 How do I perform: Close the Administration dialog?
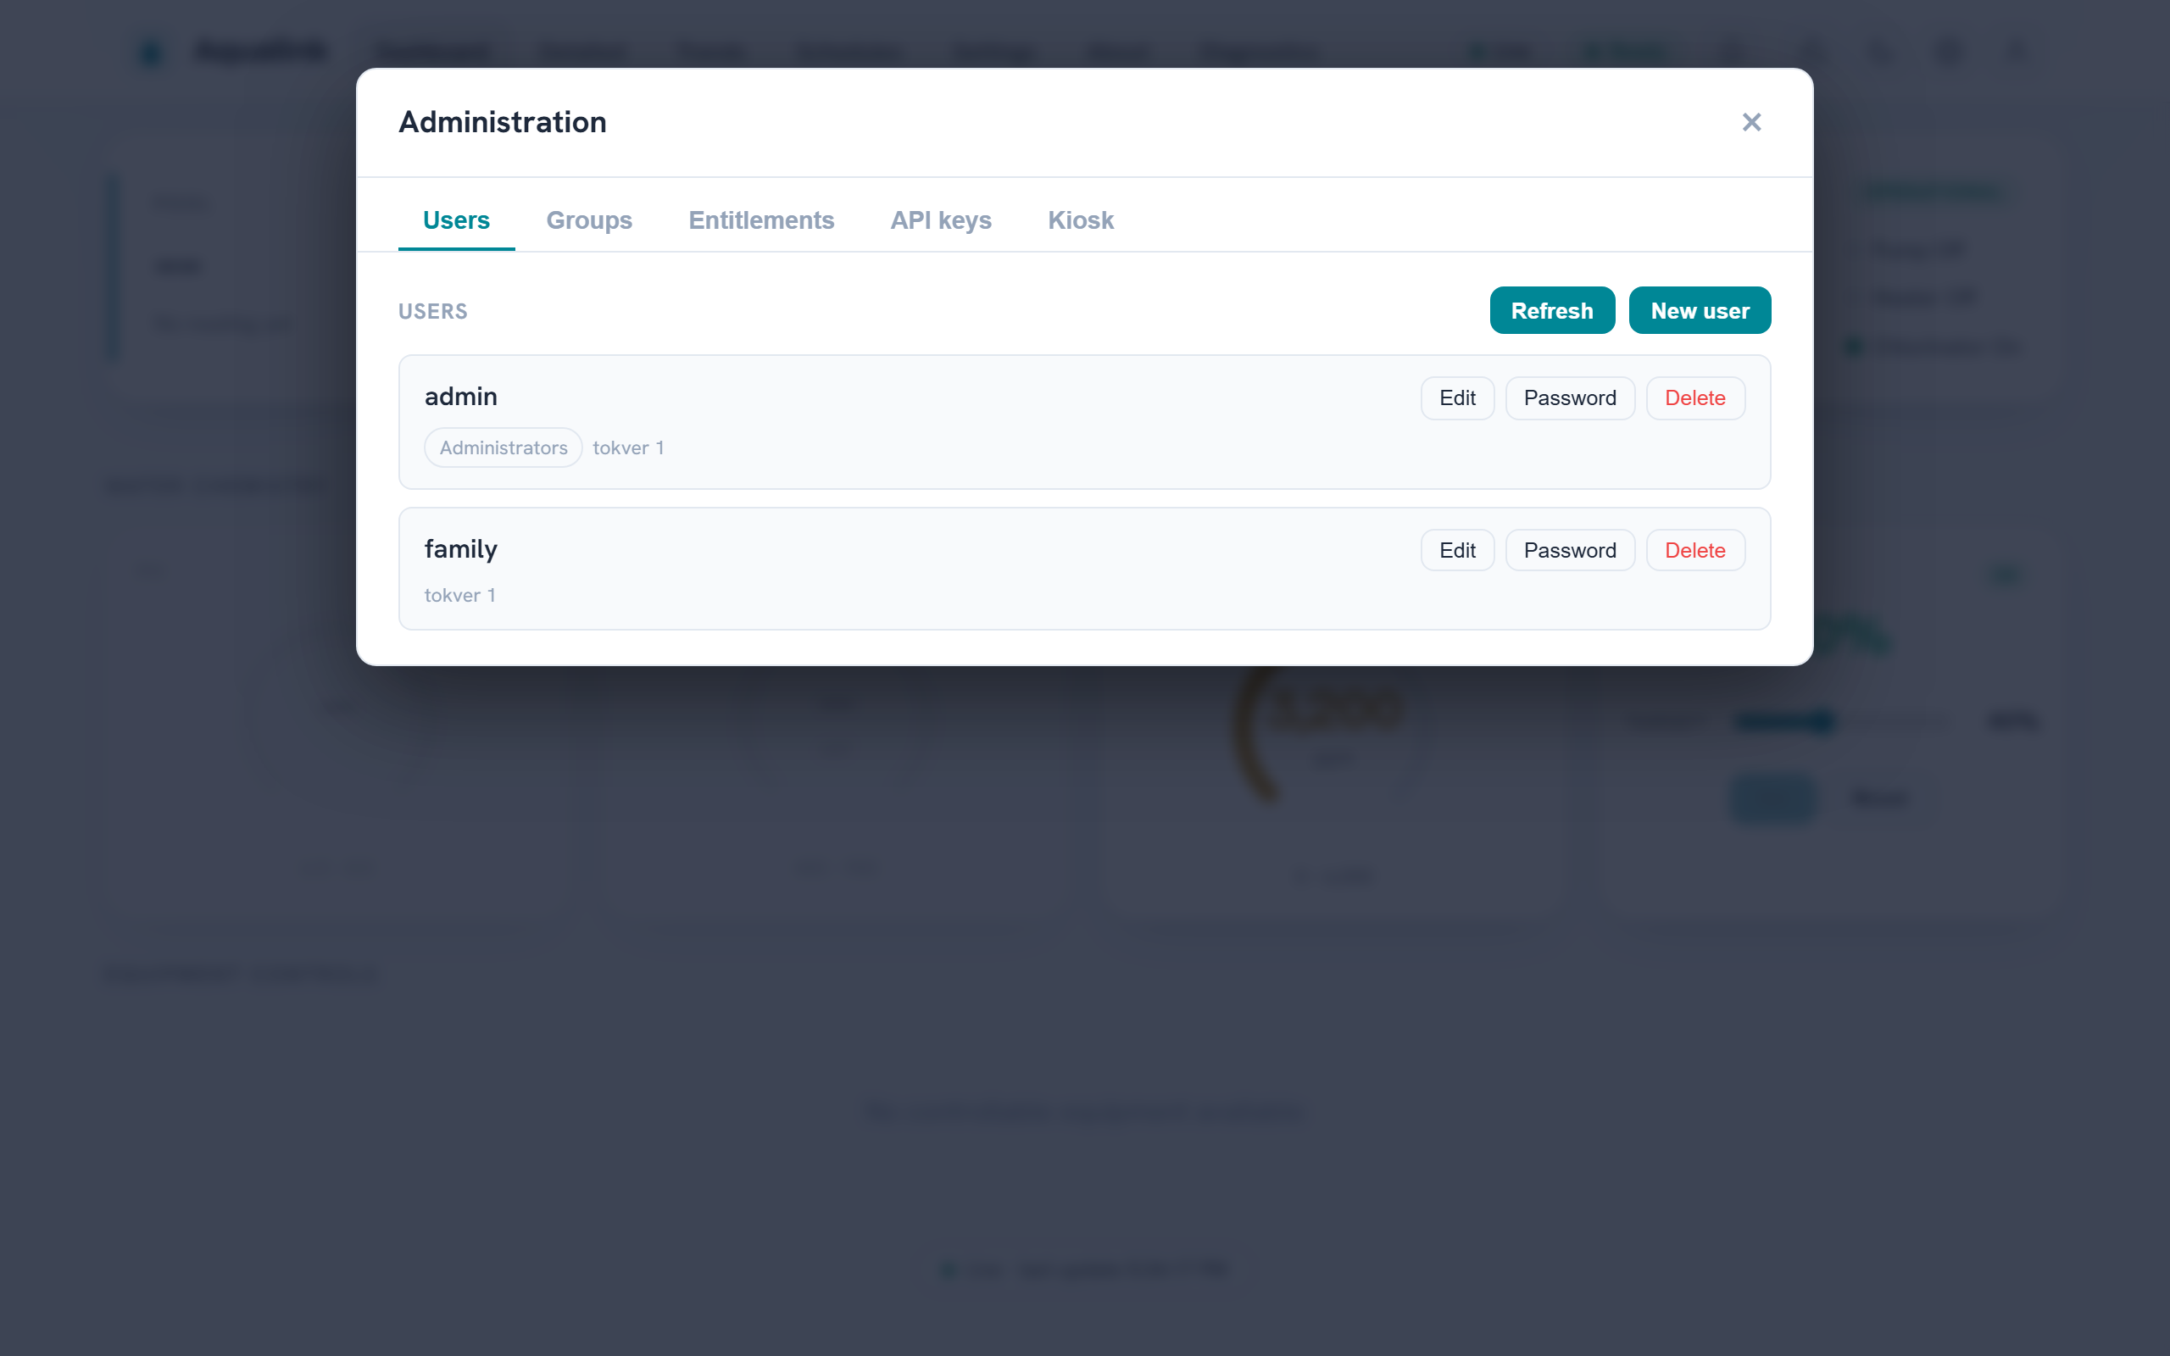click(x=1751, y=122)
